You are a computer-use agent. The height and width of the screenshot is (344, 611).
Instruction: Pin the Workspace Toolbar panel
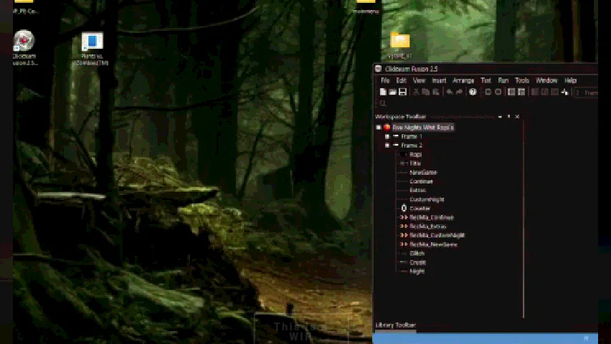(x=508, y=117)
